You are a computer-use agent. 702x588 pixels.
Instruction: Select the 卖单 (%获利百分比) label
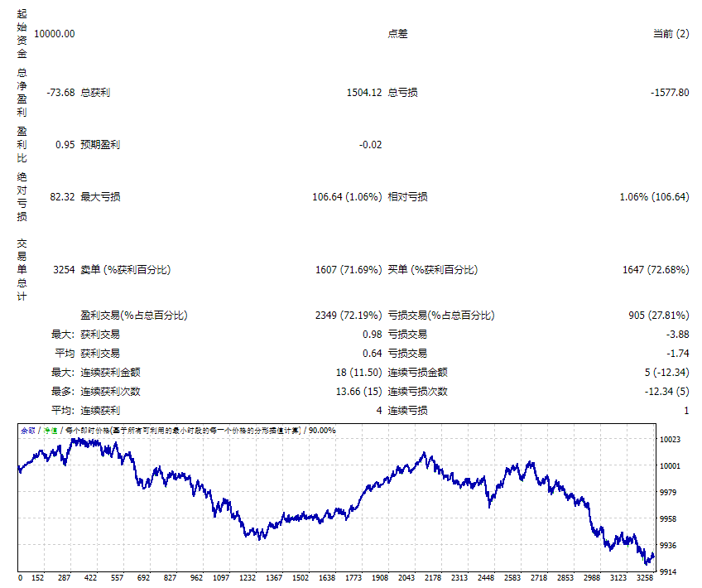pyautogui.click(x=125, y=270)
